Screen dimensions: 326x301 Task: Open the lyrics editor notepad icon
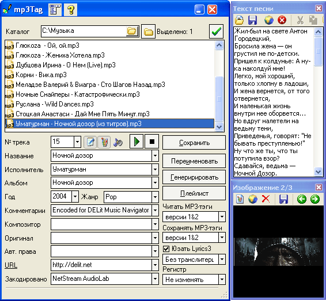tap(90, 142)
